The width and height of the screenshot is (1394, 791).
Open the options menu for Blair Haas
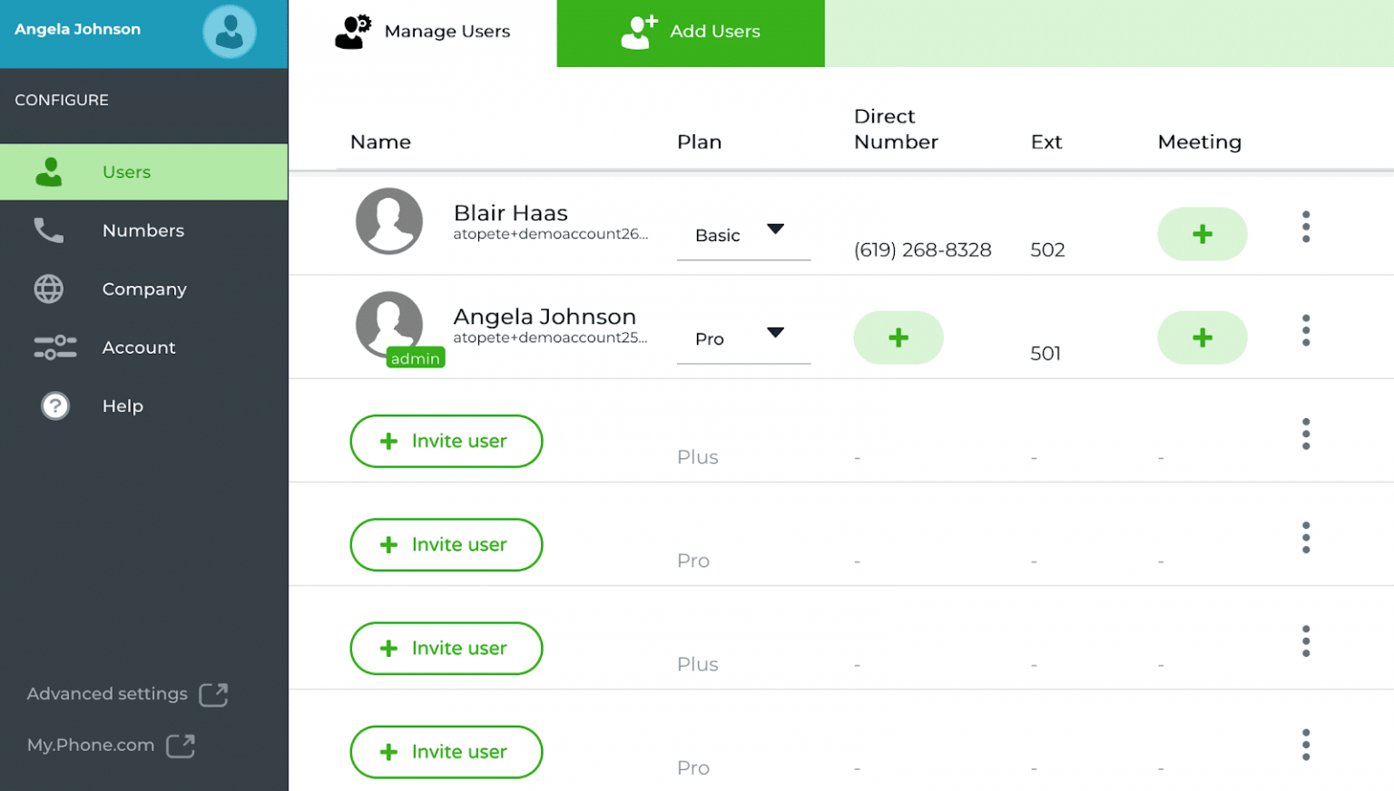tap(1305, 227)
